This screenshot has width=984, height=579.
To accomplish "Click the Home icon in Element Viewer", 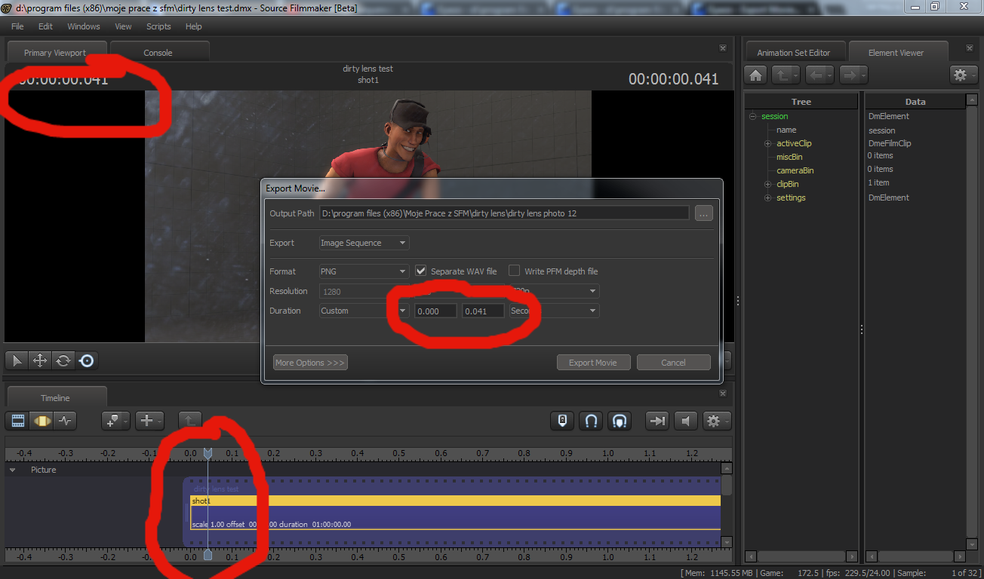I will tap(756, 75).
